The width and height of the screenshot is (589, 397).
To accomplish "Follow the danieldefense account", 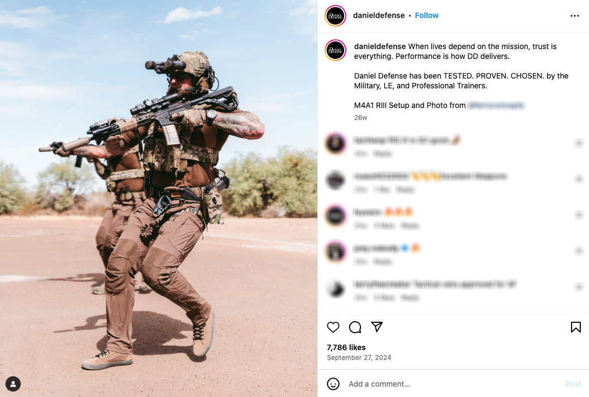I will (426, 15).
